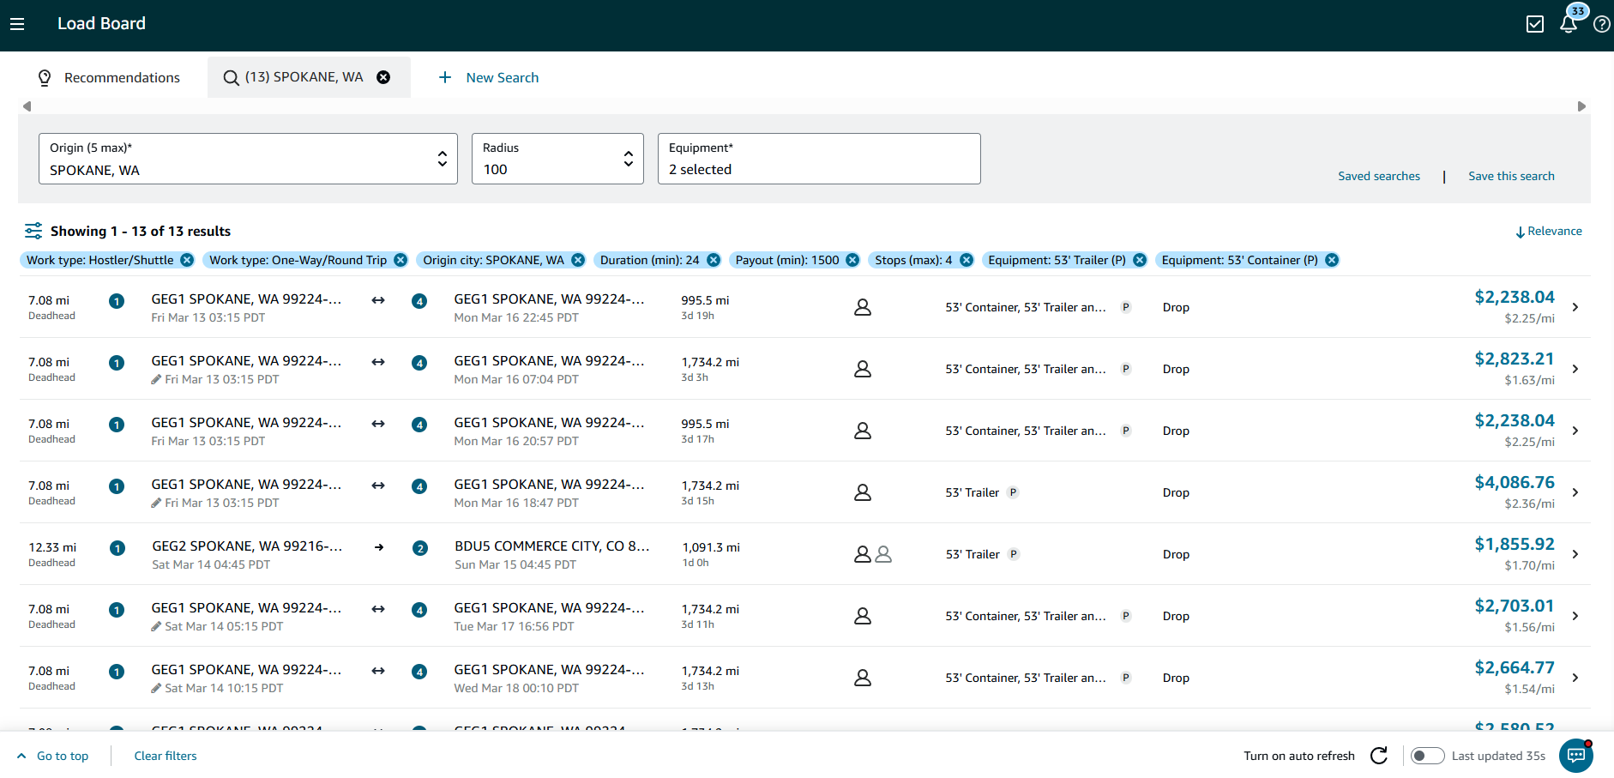The image size is (1614, 778).
Task: Remove the Payout (min): 1500 filter
Action: [852, 260]
